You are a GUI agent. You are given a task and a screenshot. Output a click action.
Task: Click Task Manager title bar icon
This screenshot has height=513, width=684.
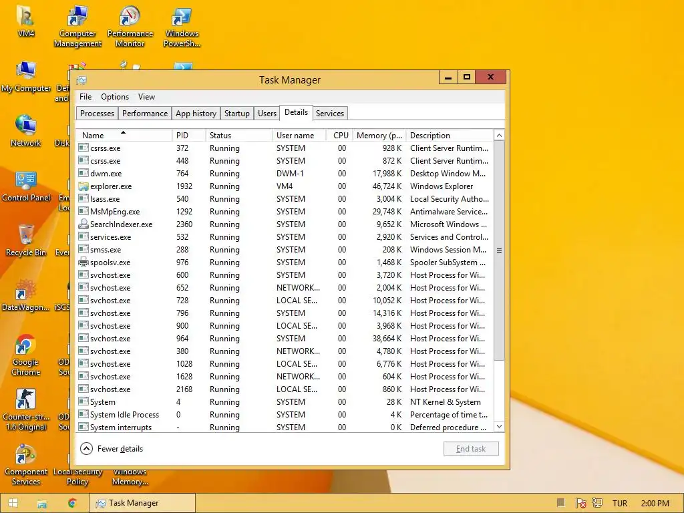point(81,80)
